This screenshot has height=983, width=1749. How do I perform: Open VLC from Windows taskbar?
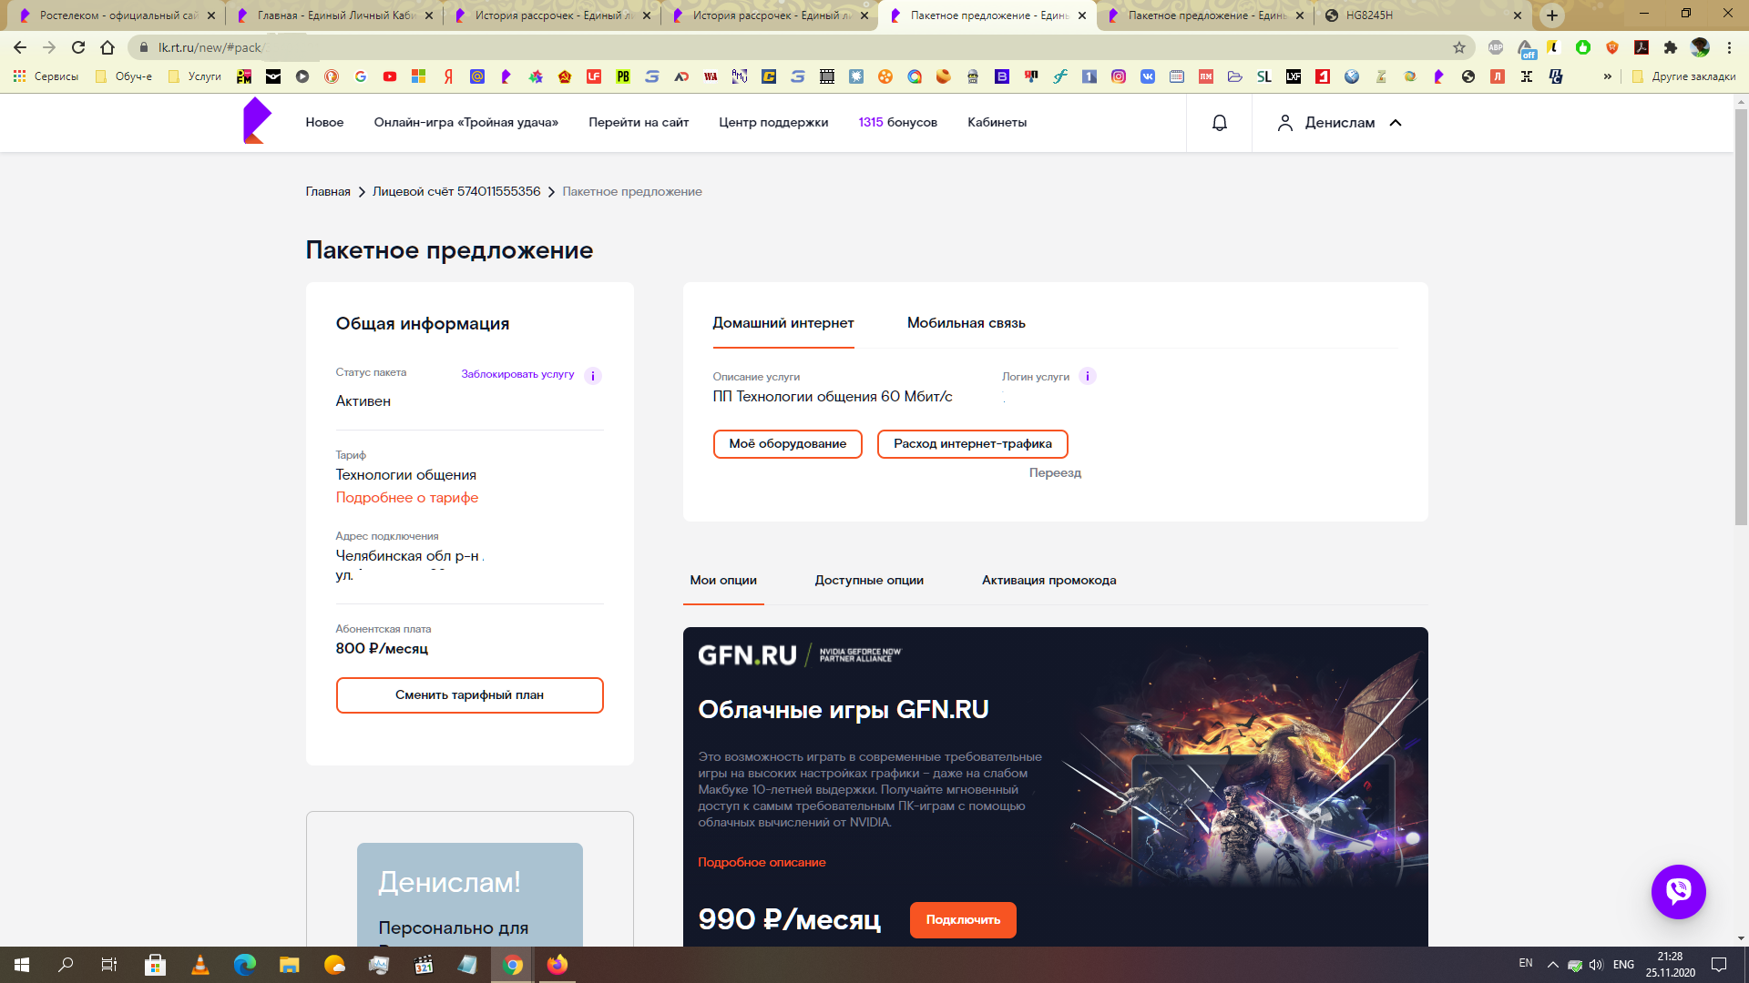click(200, 965)
